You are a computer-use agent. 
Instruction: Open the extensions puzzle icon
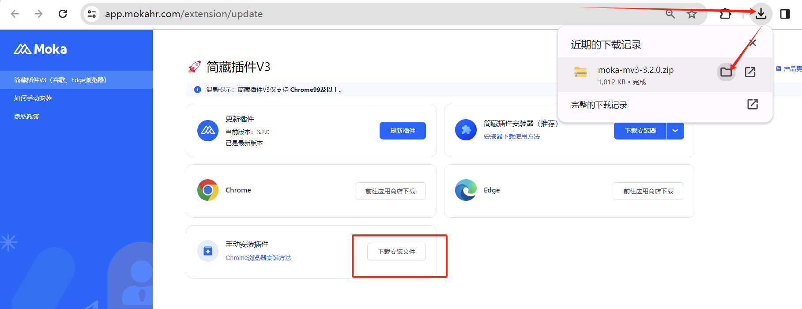tap(725, 14)
